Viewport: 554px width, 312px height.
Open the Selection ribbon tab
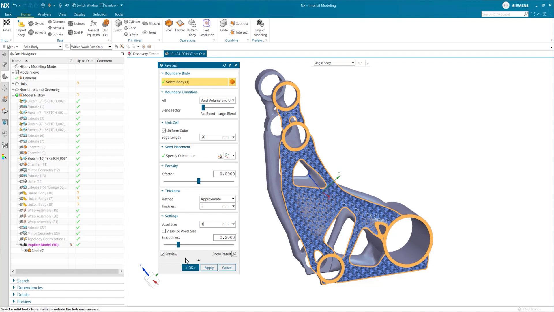point(100,14)
